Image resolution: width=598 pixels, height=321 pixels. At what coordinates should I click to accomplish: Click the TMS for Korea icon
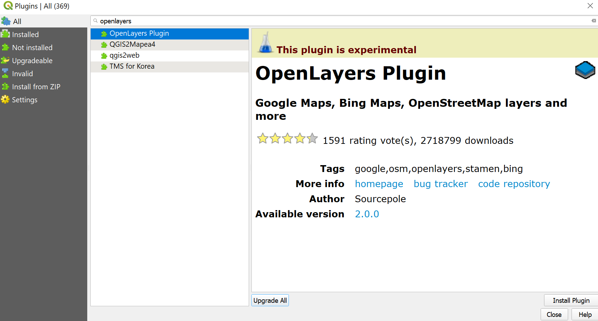click(104, 67)
